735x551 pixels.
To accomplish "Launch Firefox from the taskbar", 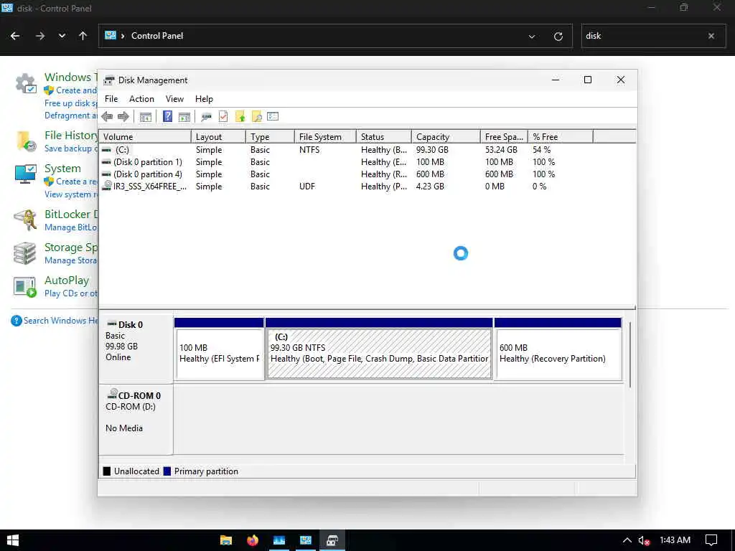I will pos(253,540).
